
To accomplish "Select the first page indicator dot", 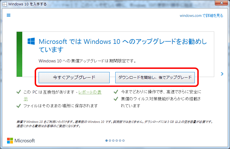I will 107,141.
